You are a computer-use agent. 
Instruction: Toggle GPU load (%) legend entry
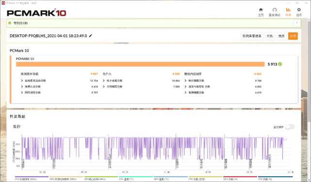point(240,178)
